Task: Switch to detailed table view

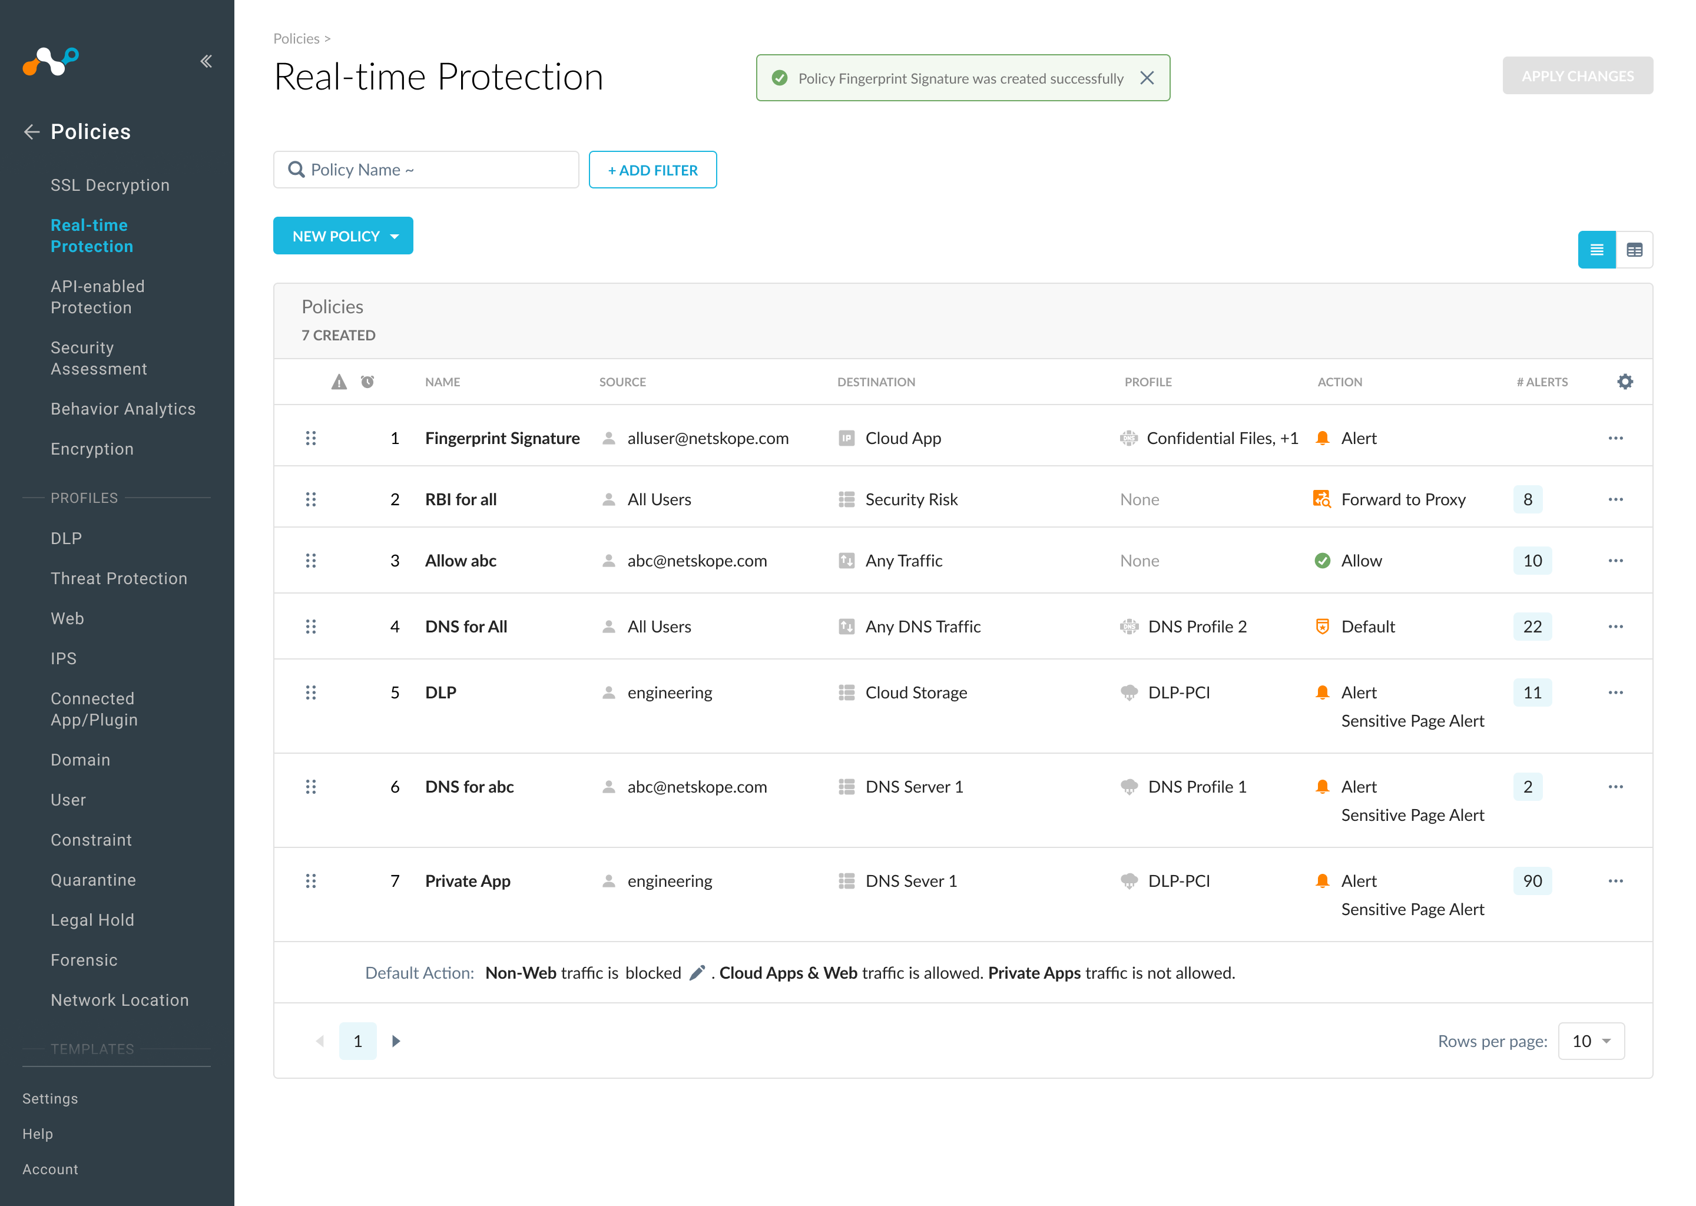Action: coord(1634,250)
